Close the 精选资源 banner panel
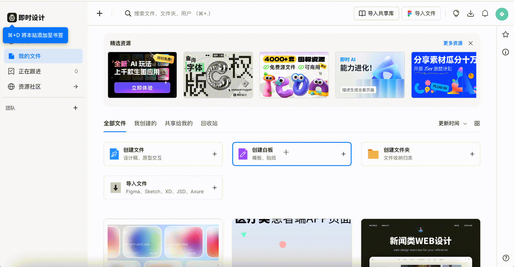 point(470,43)
